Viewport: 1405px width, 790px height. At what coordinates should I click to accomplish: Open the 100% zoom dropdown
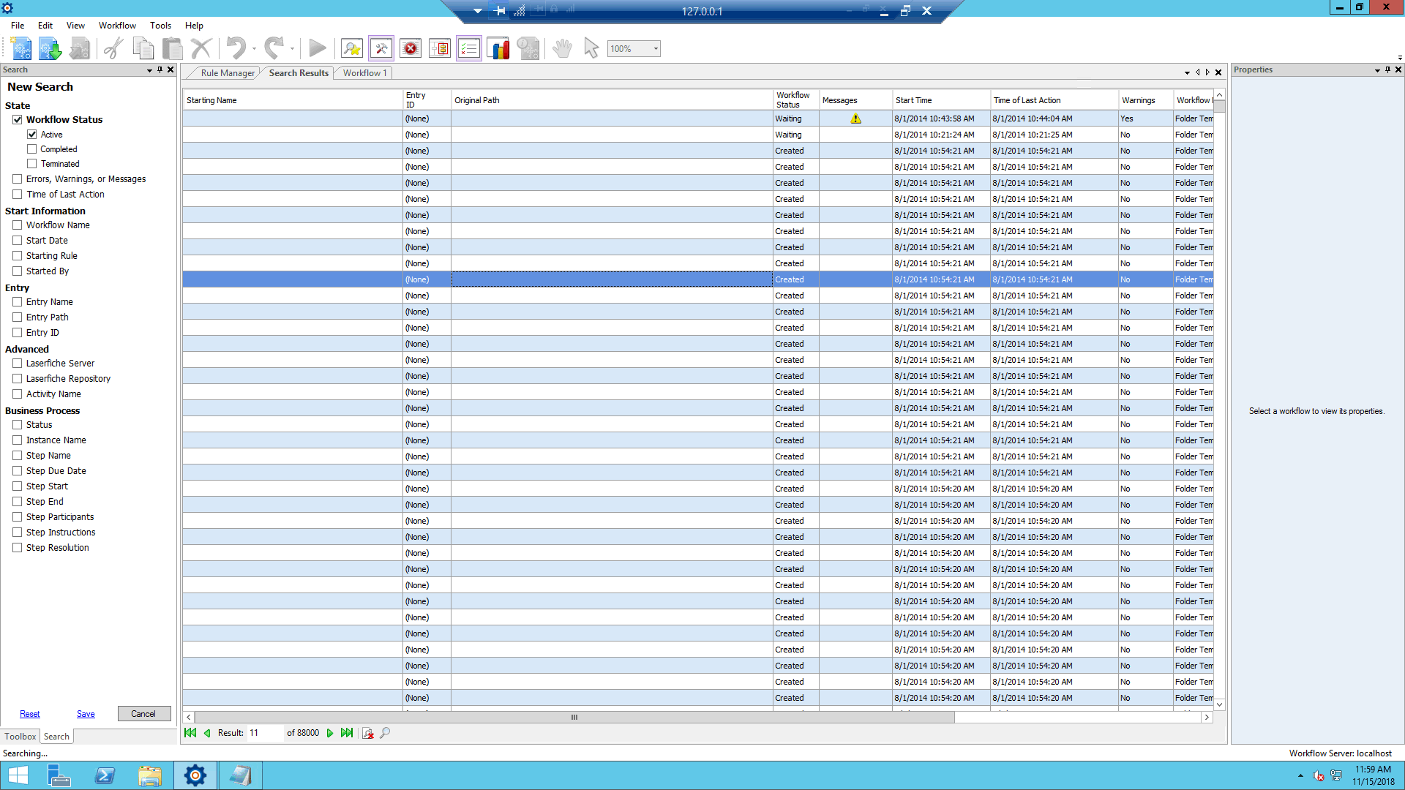click(656, 49)
